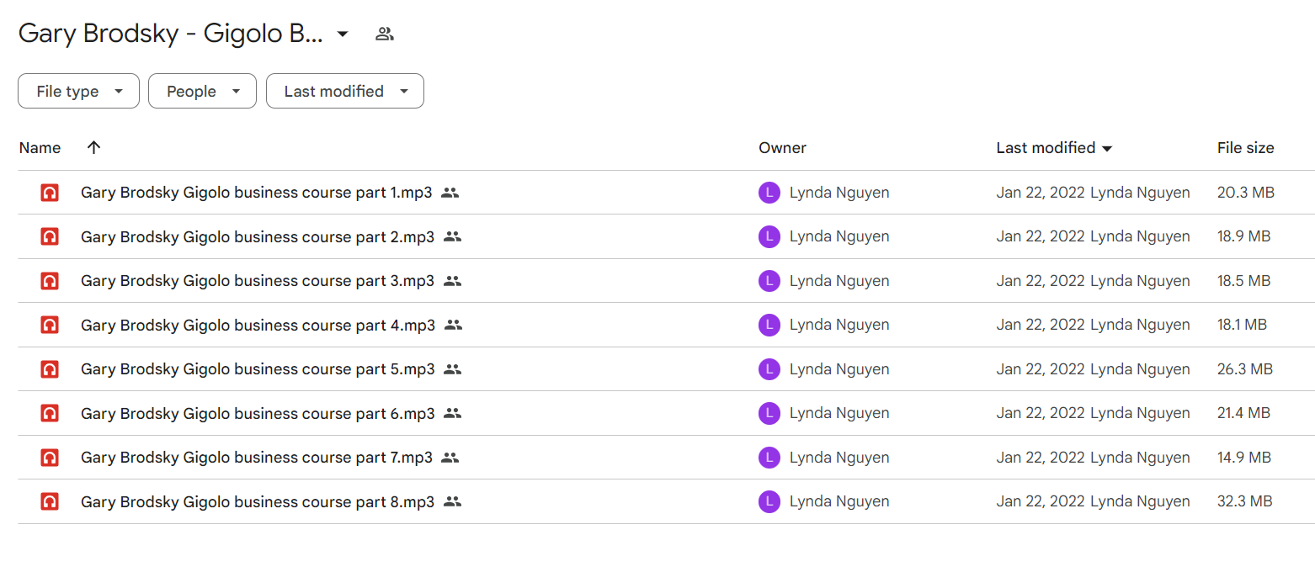Click the shared icon beside part 4.mp3
The image size is (1315, 588).
pos(454,325)
